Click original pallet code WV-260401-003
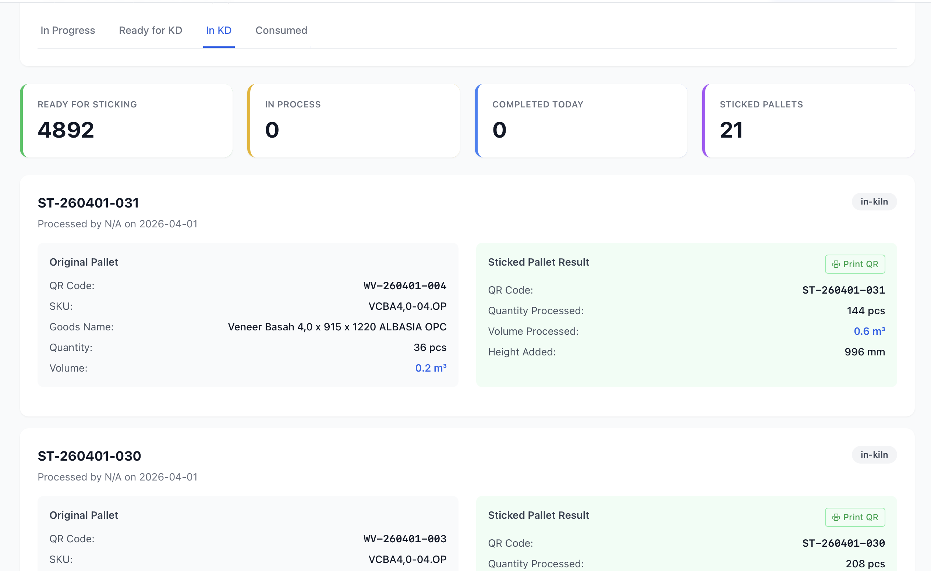931x571 pixels. [405, 539]
